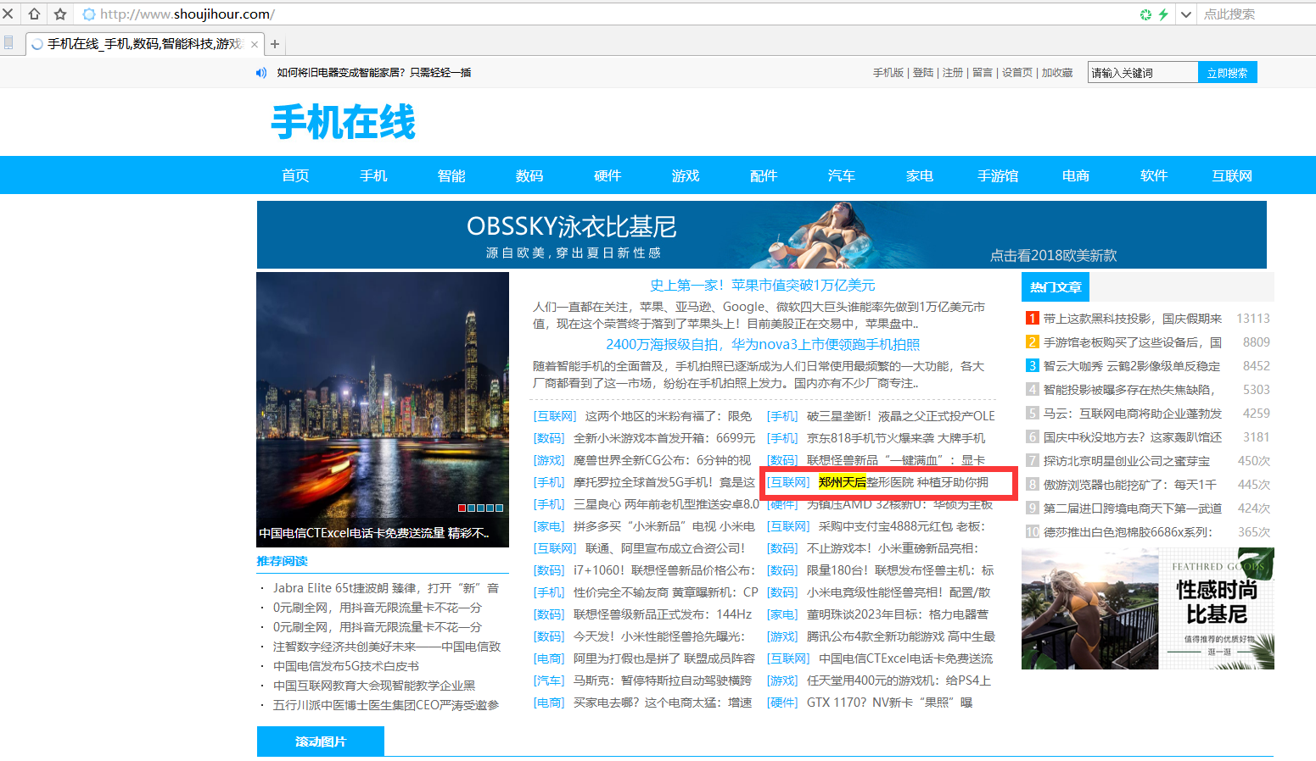Click the OBSSKY swimwear banner ad

[x=761, y=235]
